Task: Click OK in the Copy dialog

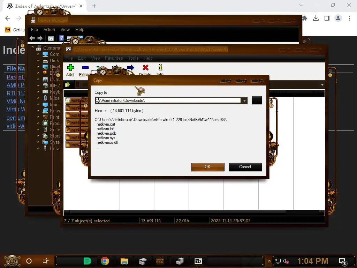Action: tap(208, 167)
